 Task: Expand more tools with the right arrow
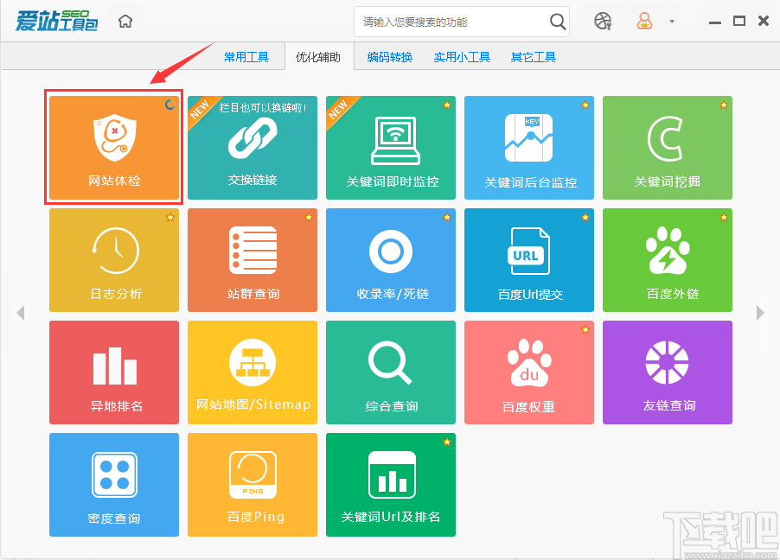click(x=760, y=313)
